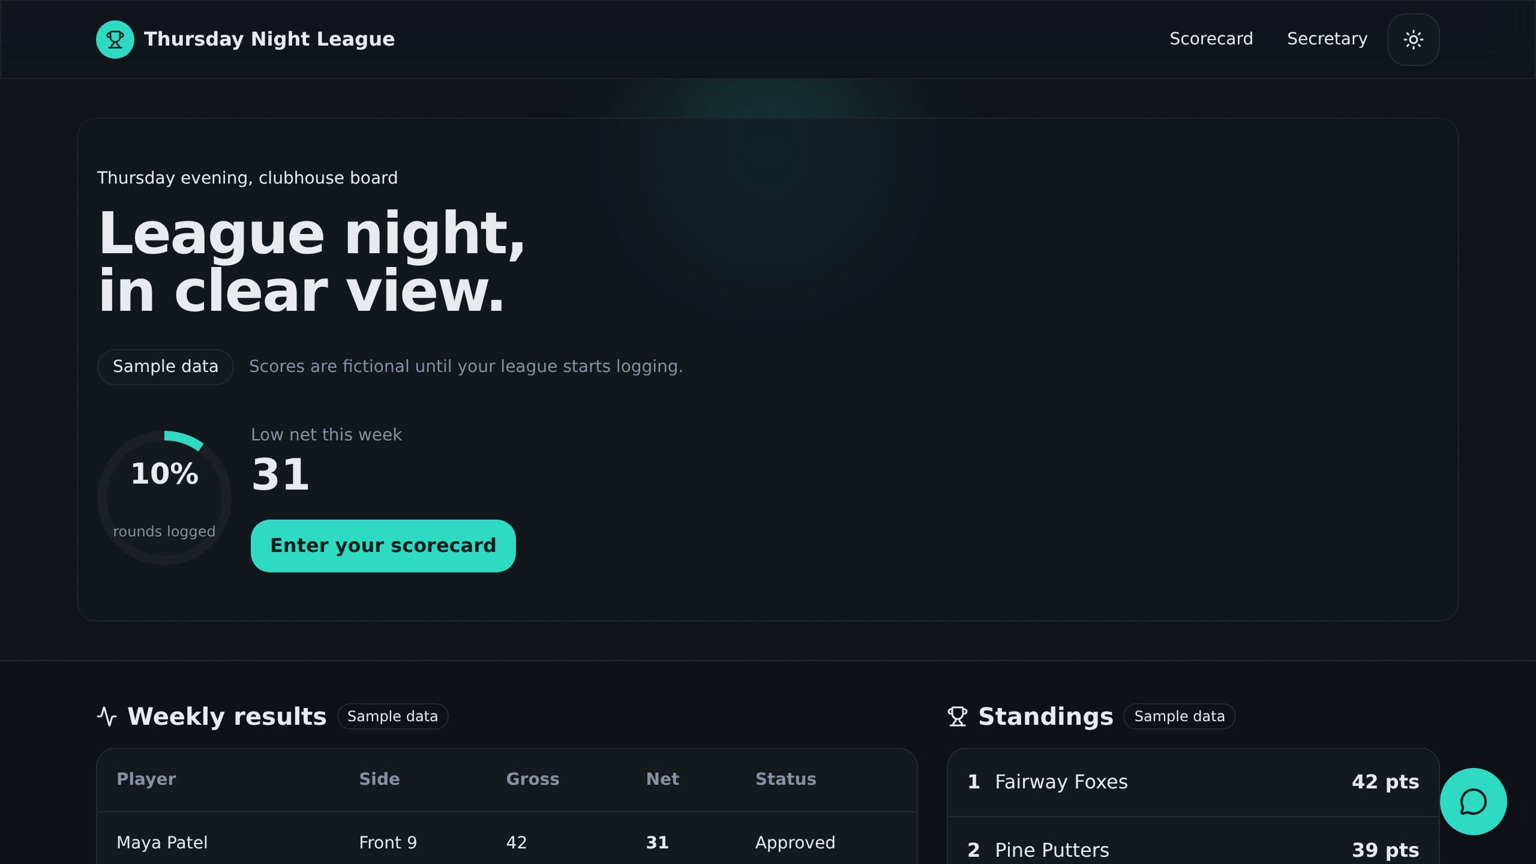Click the Sample data badge next to Weekly results

pos(392,716)
